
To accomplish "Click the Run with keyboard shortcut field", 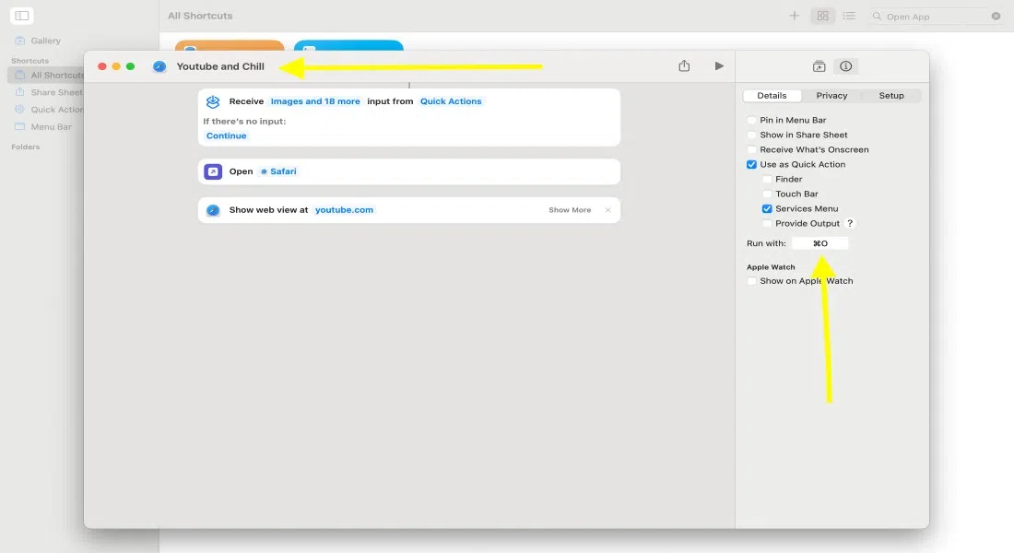I will pos(820,244).
